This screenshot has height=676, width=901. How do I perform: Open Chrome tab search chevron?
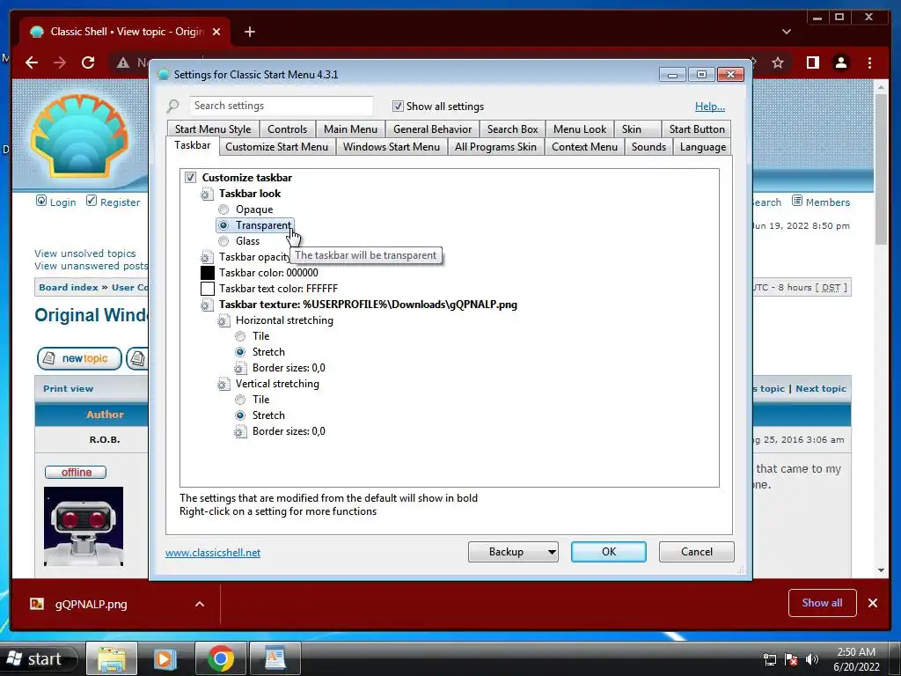point(786,32)
